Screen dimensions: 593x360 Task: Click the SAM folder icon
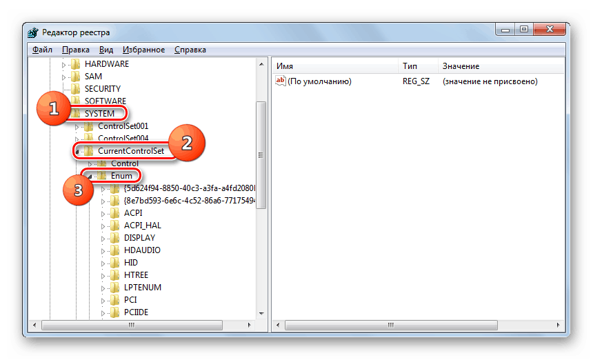(76, 77)
